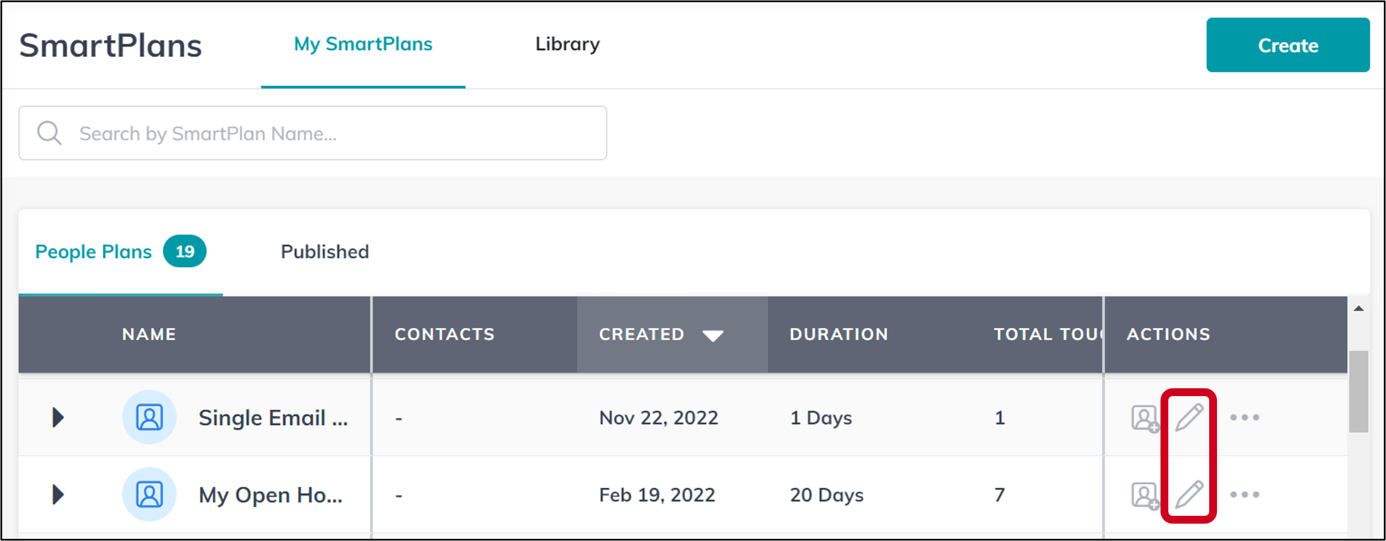Open the Published tab

[324, 252]
